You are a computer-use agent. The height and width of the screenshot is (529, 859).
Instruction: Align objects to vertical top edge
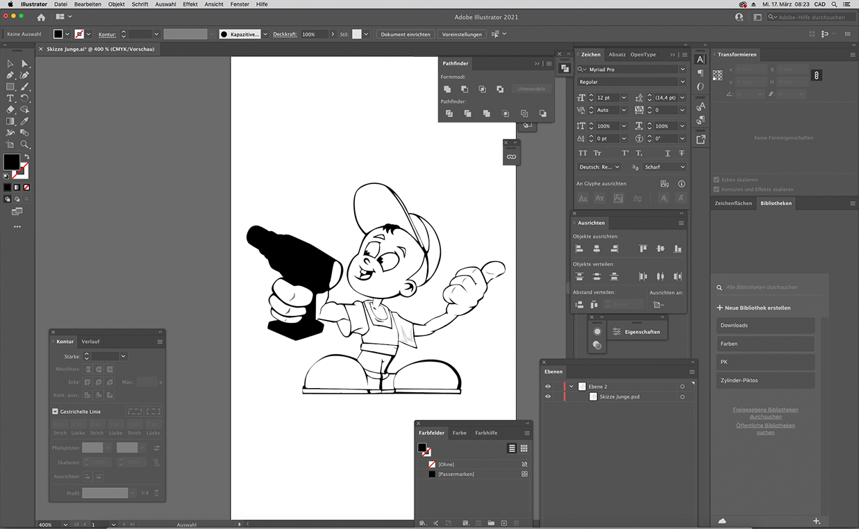click(x=643, y=249)
